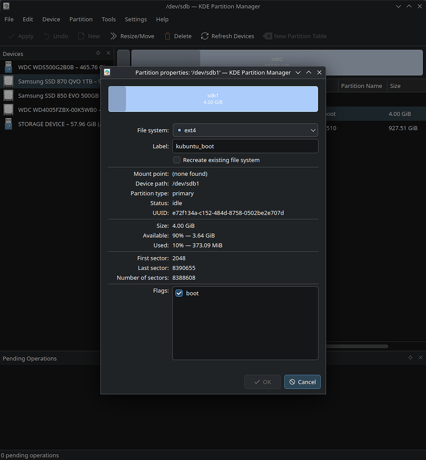Click the Size column header

click(x=395, y=86)
